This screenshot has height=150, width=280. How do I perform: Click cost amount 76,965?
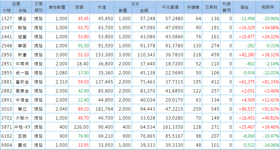coord(147,136)
